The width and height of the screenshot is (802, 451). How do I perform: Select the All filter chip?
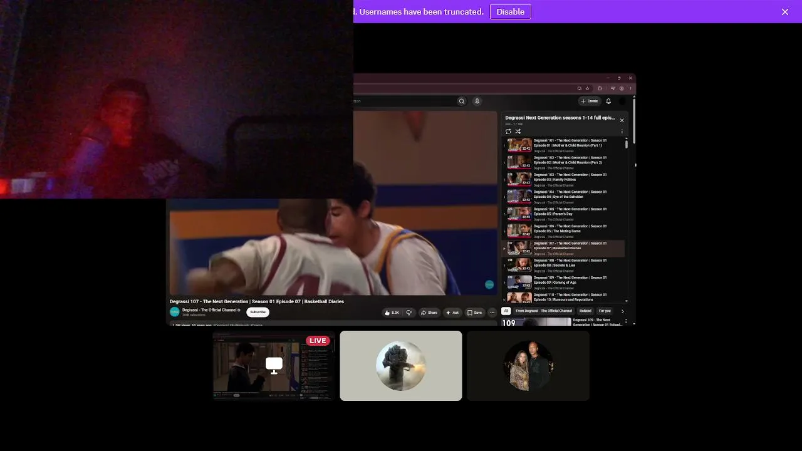[506, 311]
